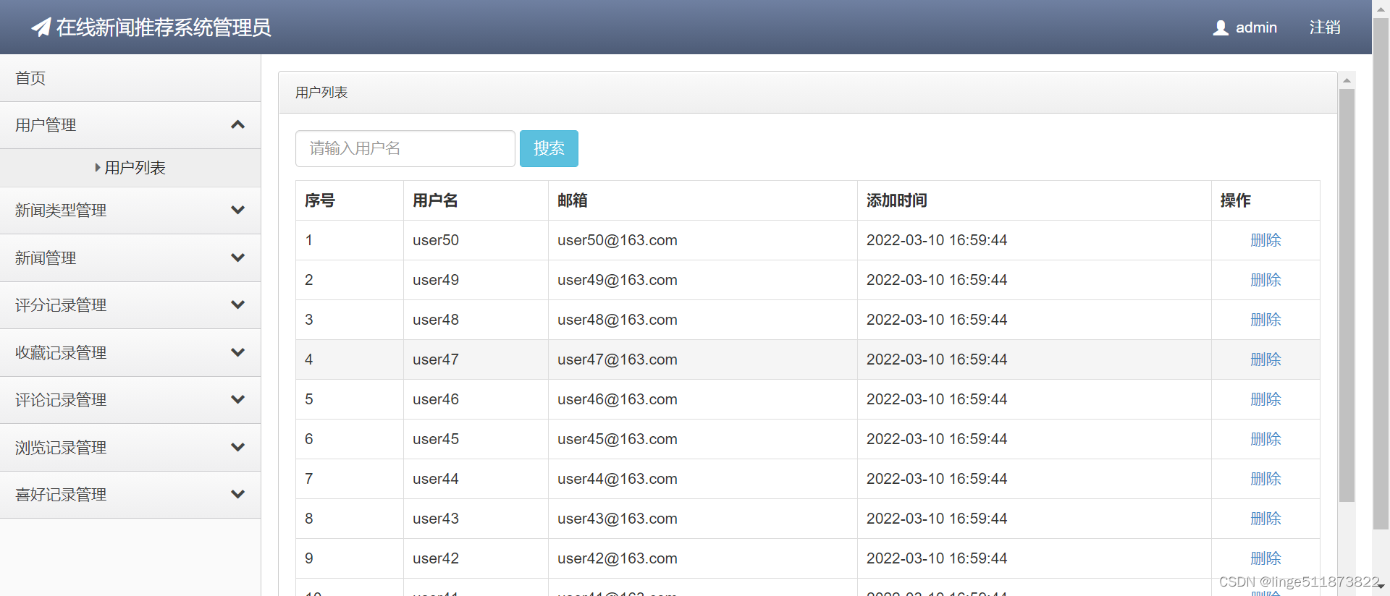This screenshot has width=1390, height=596.
Task: Select the user44 username cell
Action: pos(476,479)
